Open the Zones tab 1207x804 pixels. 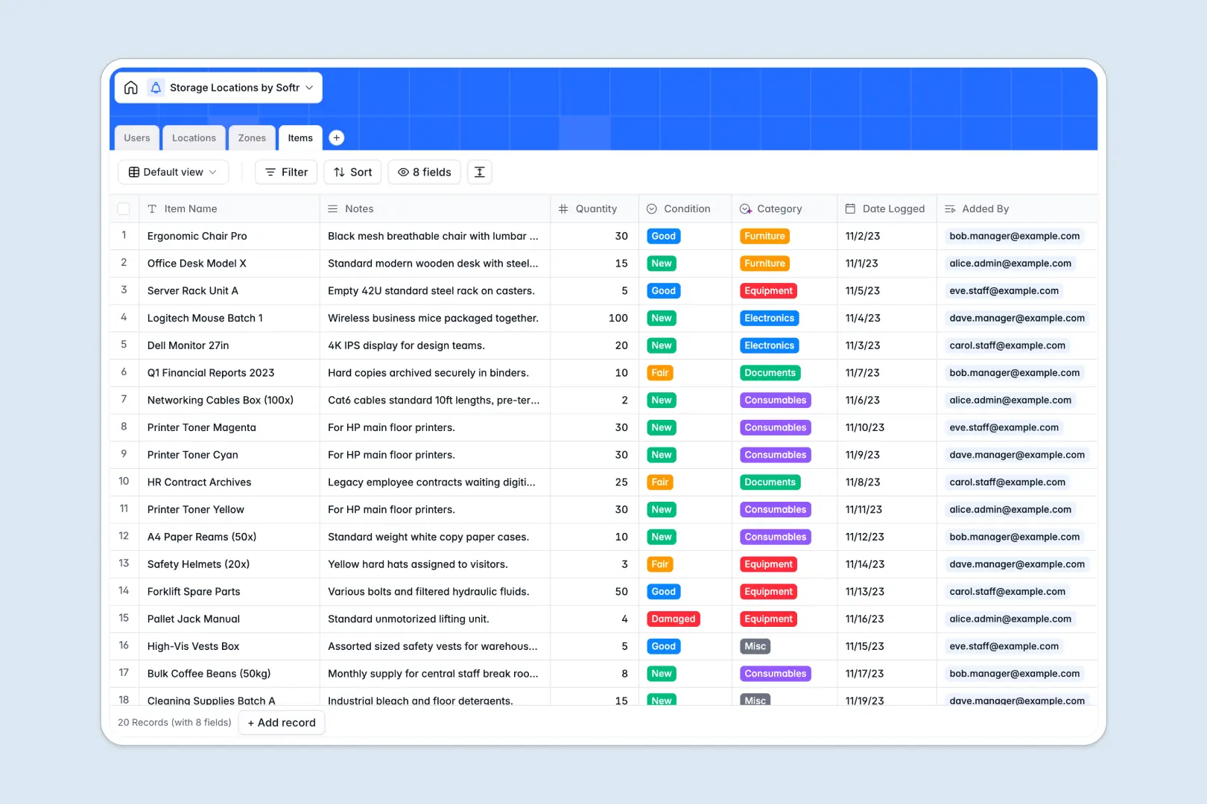tap(252, 138)
